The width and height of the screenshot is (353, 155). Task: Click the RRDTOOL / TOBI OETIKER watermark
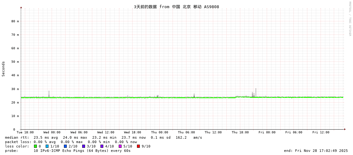pos(350,19)
